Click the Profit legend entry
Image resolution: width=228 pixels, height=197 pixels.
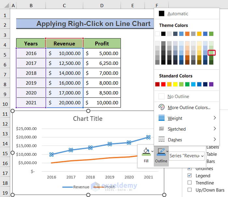[x=104, y=187]
